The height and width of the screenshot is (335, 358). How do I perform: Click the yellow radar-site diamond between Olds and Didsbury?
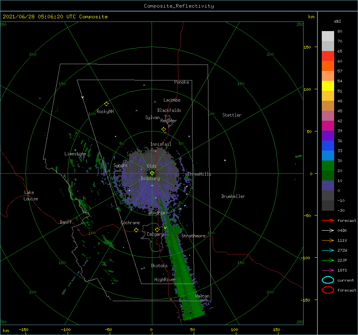(152, 173)
